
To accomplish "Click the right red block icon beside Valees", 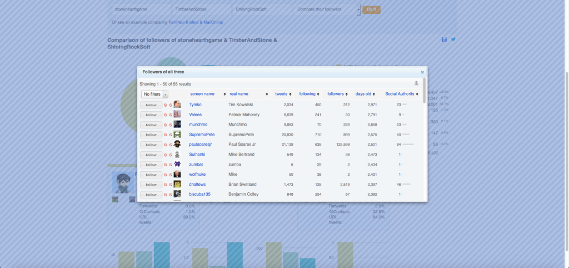I will [x=171, y=115].
